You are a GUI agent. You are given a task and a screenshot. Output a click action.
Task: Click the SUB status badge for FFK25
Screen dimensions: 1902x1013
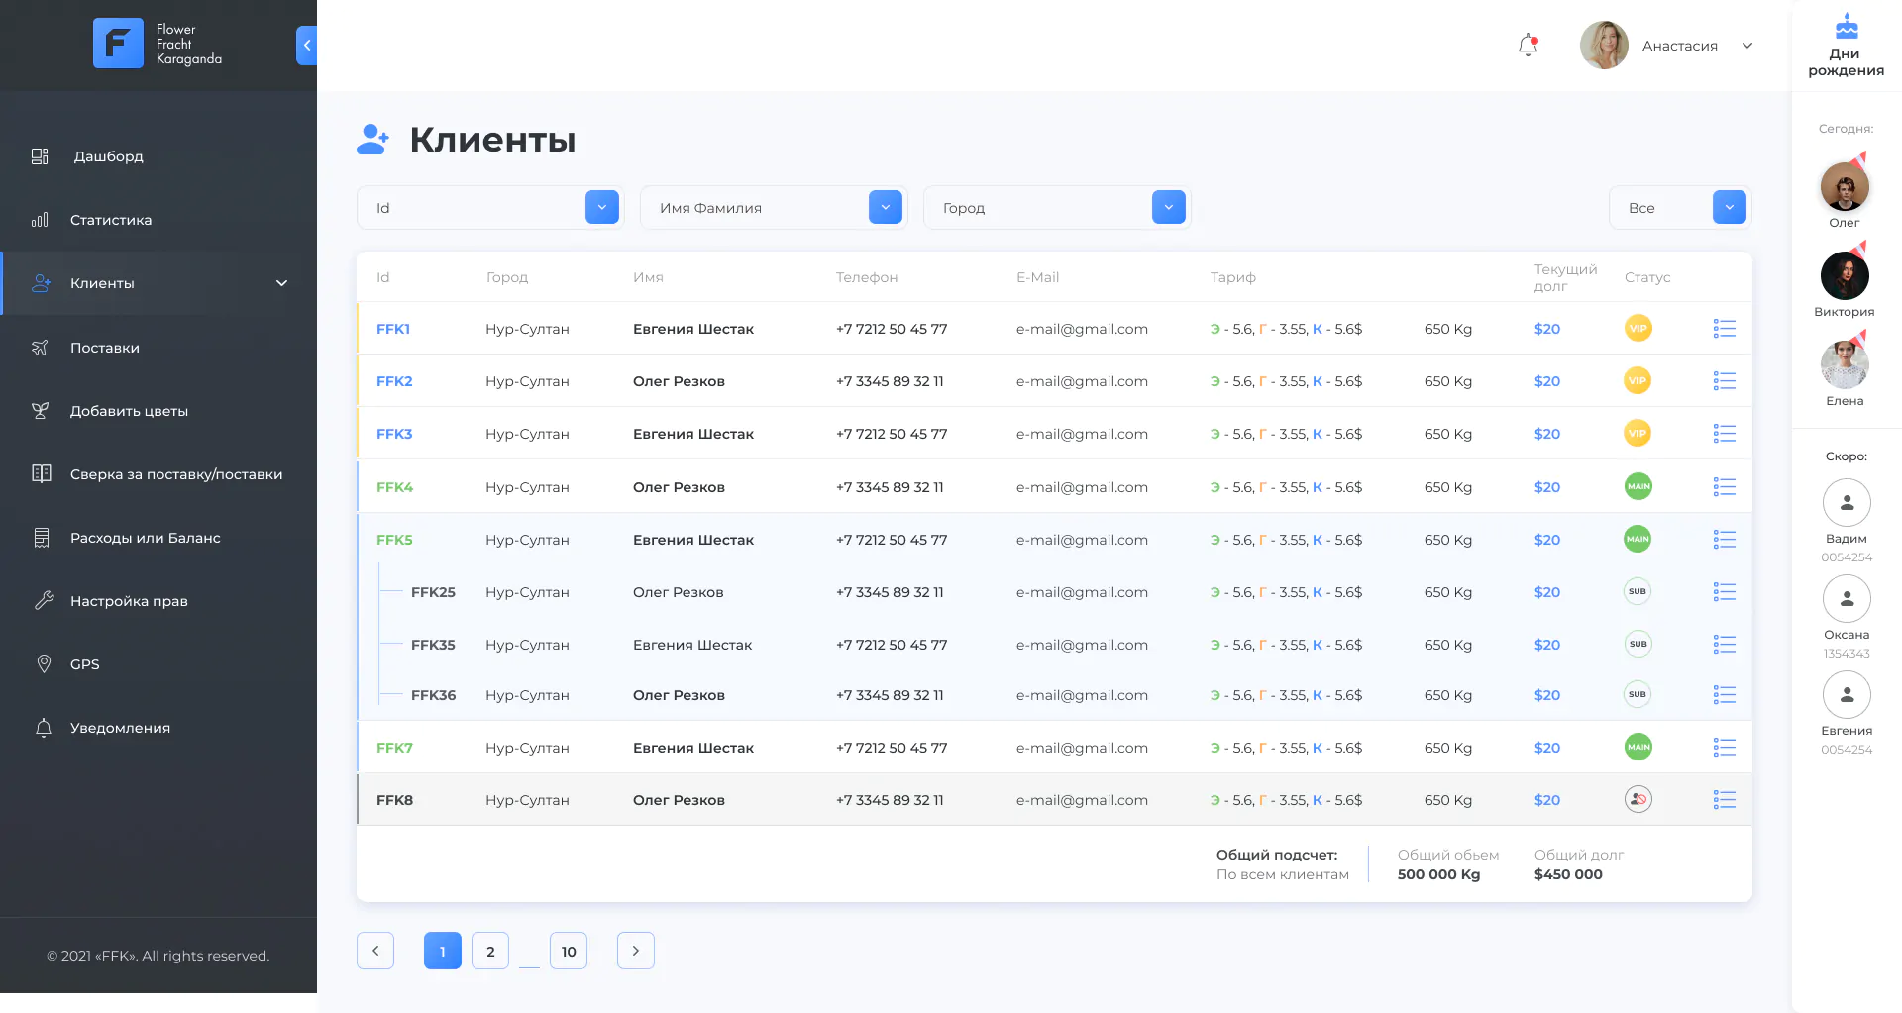[1638, 592]
